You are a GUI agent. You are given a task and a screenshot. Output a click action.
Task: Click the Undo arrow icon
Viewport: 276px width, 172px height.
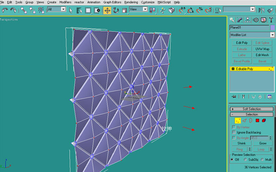click(x=5, y=10)
